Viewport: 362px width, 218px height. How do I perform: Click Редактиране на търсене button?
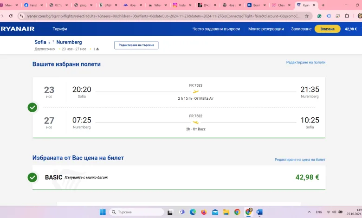136,45
